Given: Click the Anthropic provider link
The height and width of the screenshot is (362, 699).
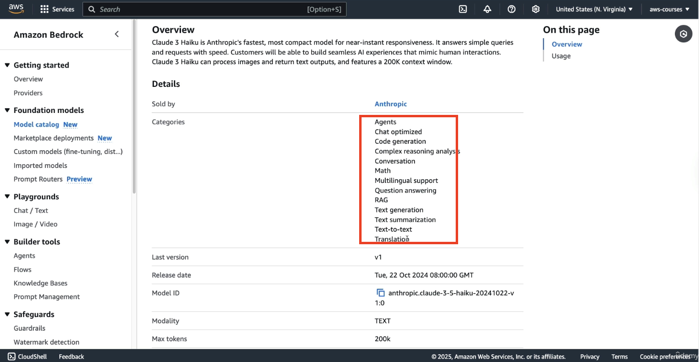Looking at the screenshot, I should (391, 104).
